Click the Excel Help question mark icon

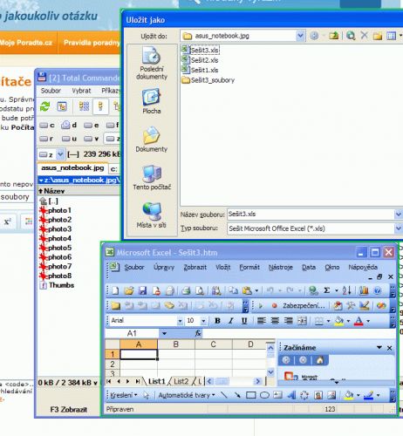click(378, 290)
